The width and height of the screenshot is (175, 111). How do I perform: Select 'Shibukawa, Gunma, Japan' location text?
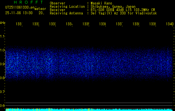(113, 7)
